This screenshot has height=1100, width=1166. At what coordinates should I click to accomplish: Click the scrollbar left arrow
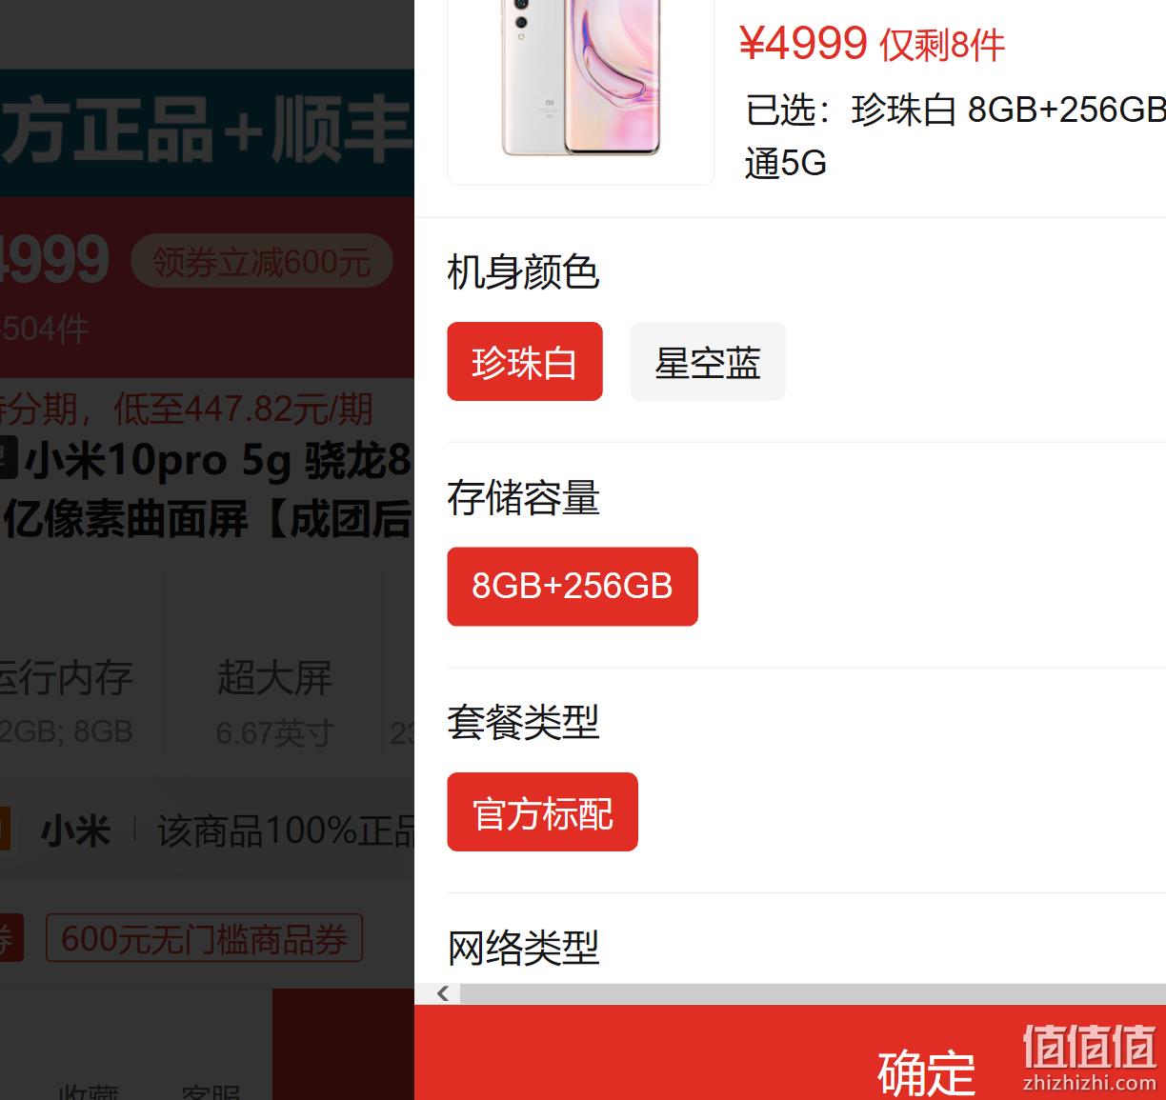click(x=443, y=994)
